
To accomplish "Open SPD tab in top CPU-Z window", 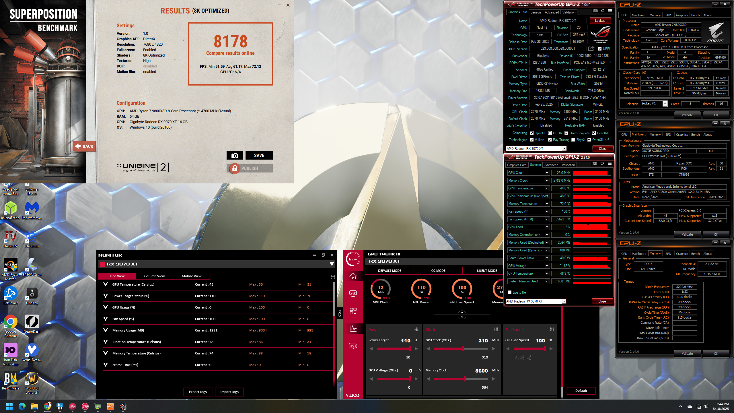I will pyautogui.click(x=668, y=15).
